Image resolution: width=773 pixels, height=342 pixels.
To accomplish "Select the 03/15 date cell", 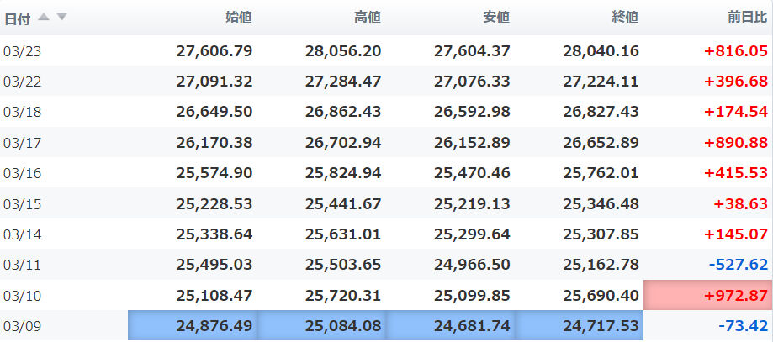I will (22, 204).
